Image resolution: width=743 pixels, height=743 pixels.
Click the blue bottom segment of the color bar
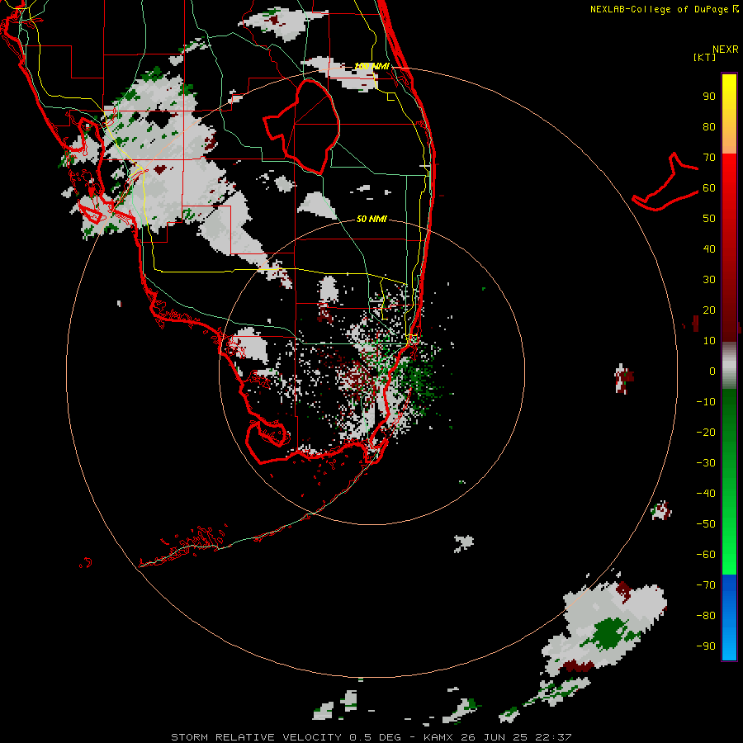click(x=729, y=618)
